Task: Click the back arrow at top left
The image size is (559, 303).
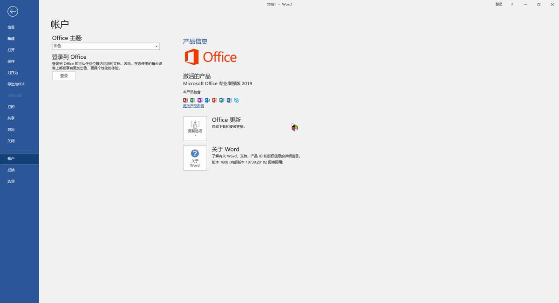Action: (x=13, y=11)
